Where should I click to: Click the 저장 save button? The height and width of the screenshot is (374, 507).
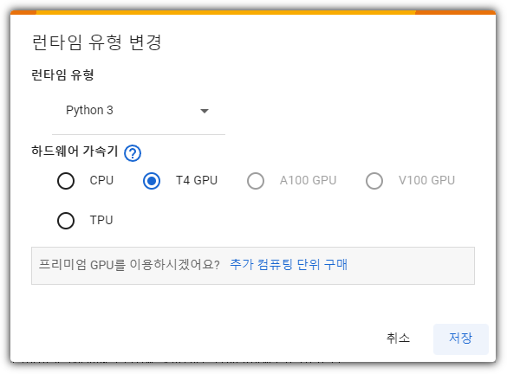[x=461, y=339]
